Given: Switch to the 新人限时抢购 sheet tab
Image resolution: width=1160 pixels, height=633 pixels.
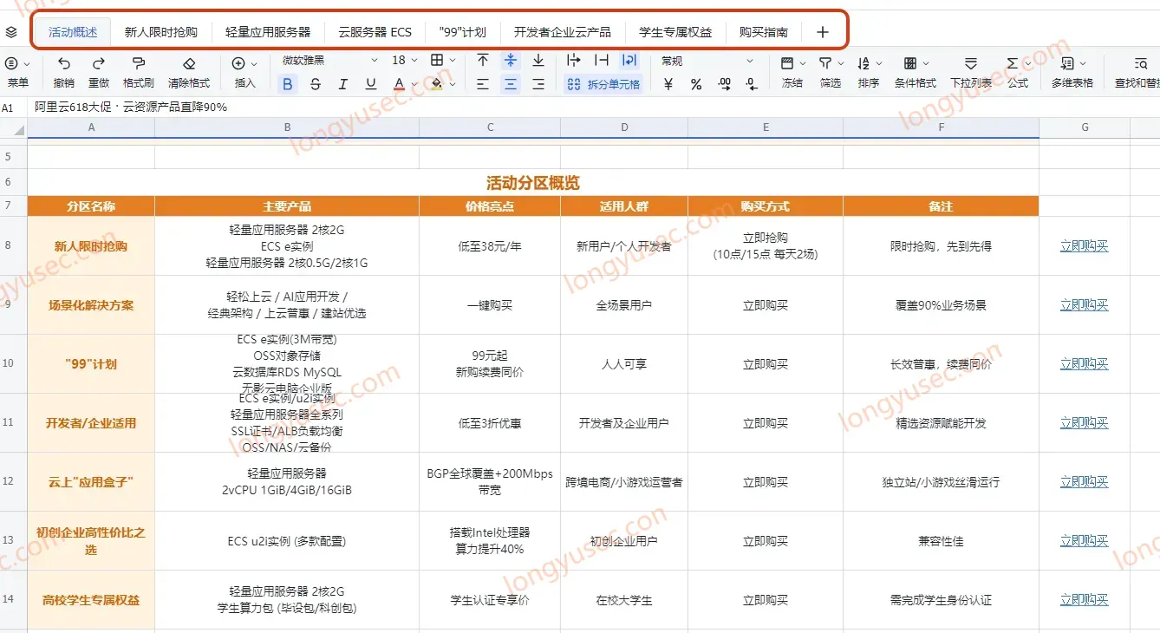Looking at the screenshot, I should pos(161,32).
